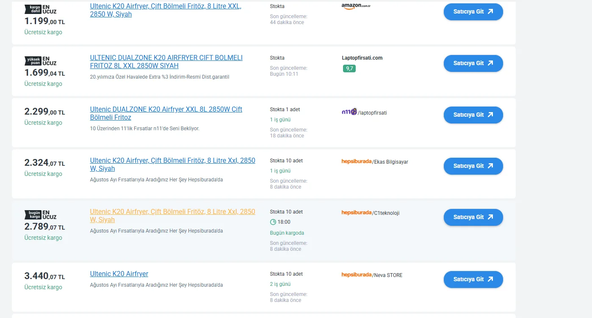Click the n11 logo for laptopfirsati

pyautogui.click(x=349, y=112)
